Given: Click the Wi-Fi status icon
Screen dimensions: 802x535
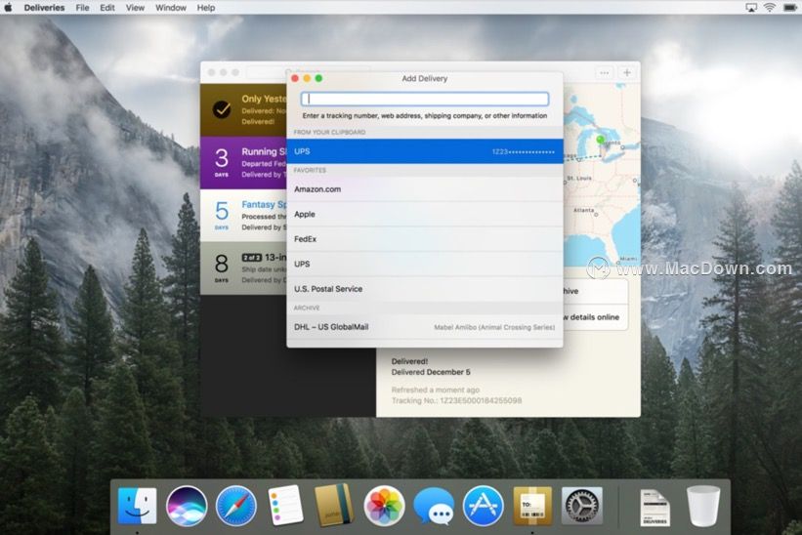Looking at the screenshot, I should 769,8.
